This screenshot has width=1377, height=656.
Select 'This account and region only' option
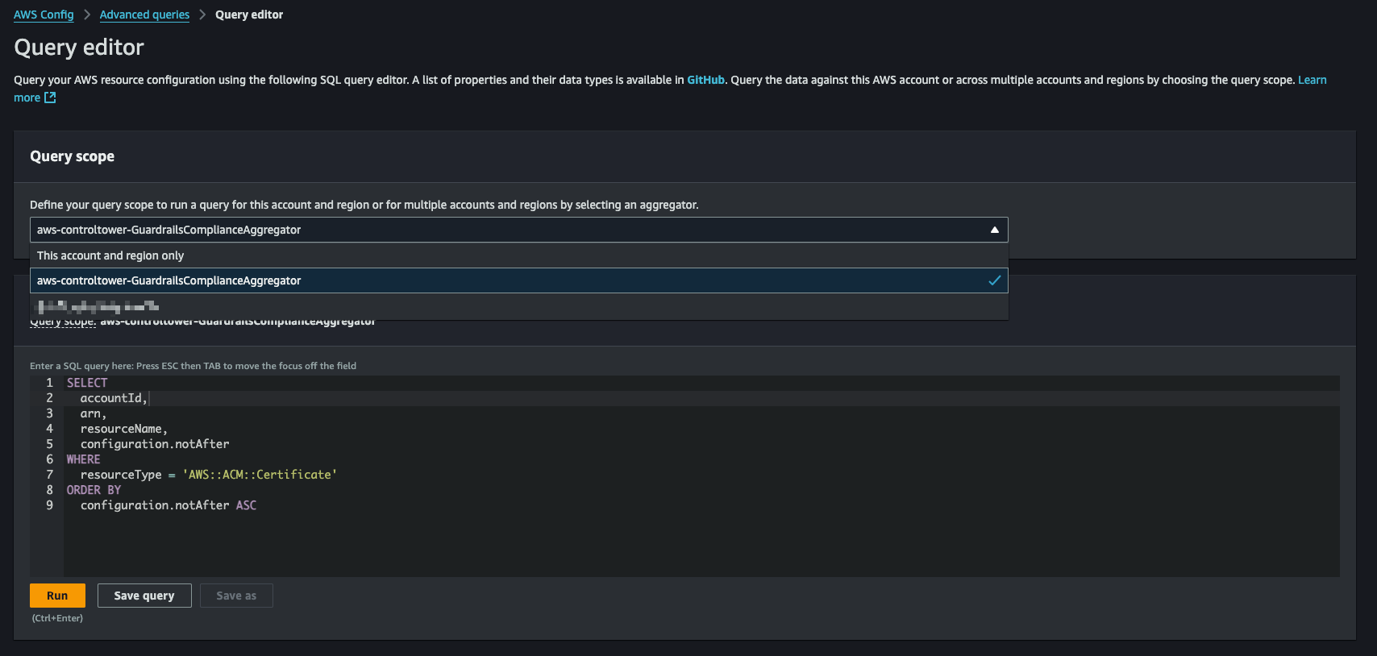519,255
